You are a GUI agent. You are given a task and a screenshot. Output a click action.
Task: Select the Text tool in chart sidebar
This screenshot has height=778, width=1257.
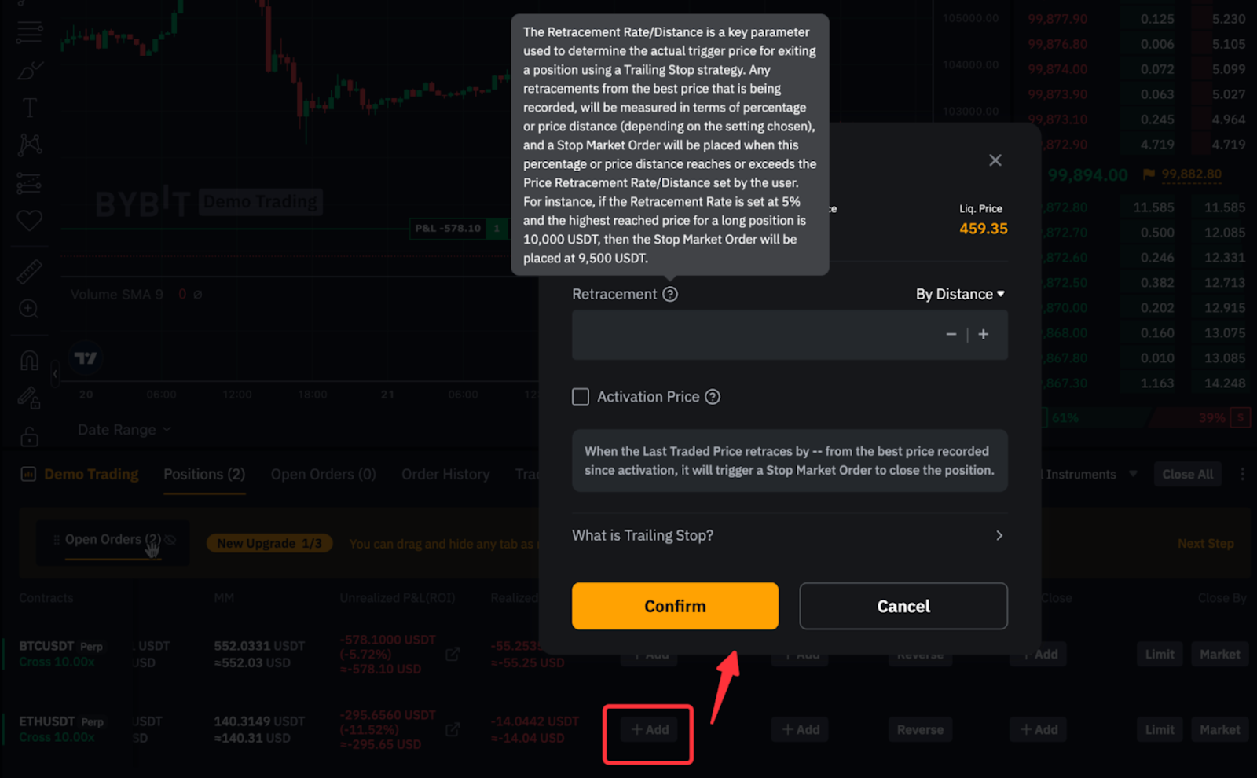coord(29,108)
